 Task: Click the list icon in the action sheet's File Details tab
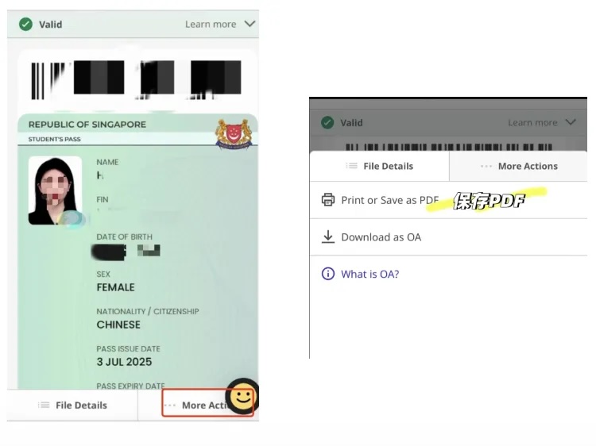[x=352, y=166]
